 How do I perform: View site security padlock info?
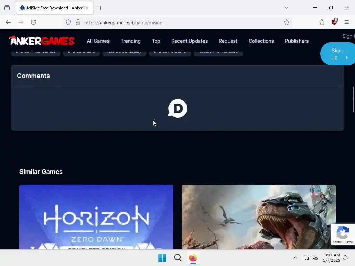coord(78,23)
